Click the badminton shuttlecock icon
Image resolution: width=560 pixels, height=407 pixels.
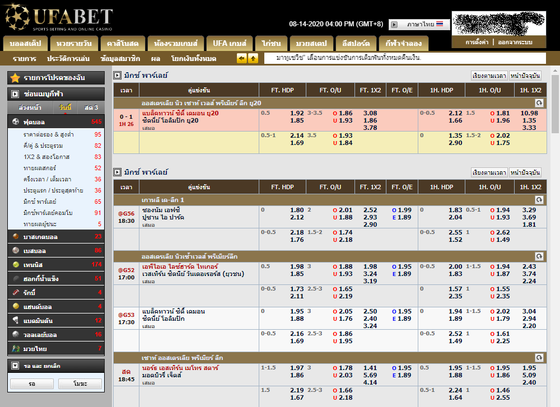(16, 320)
